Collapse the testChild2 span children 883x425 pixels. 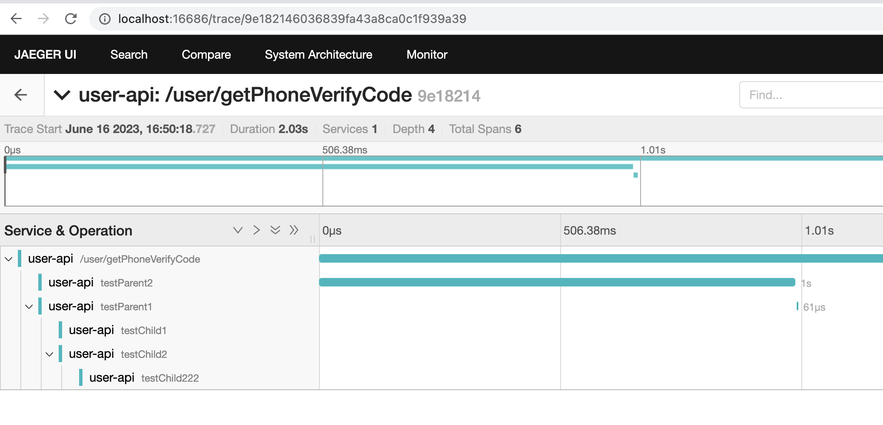tap(49, 354)
